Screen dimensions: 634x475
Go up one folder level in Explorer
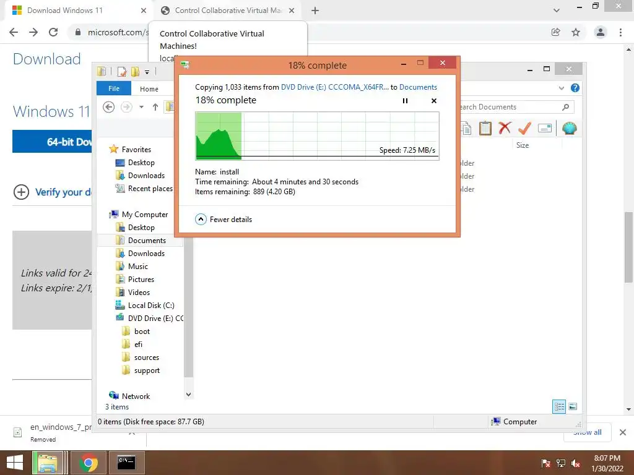tap(155, 107)
